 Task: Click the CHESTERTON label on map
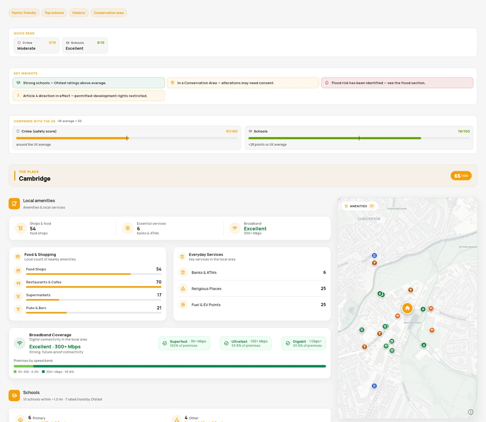coord(369,219)
